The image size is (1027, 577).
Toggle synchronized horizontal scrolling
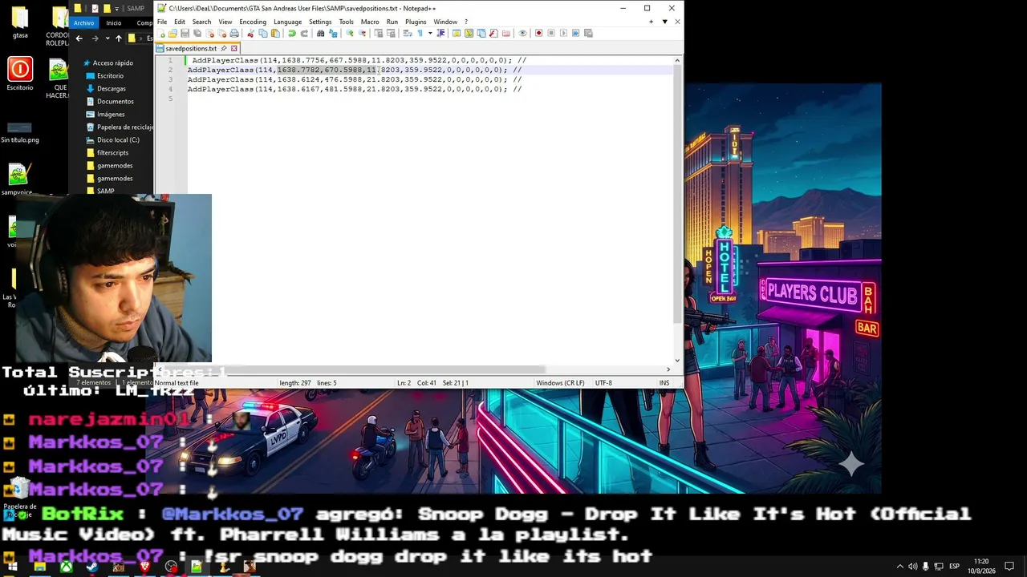tap(391, 34)
